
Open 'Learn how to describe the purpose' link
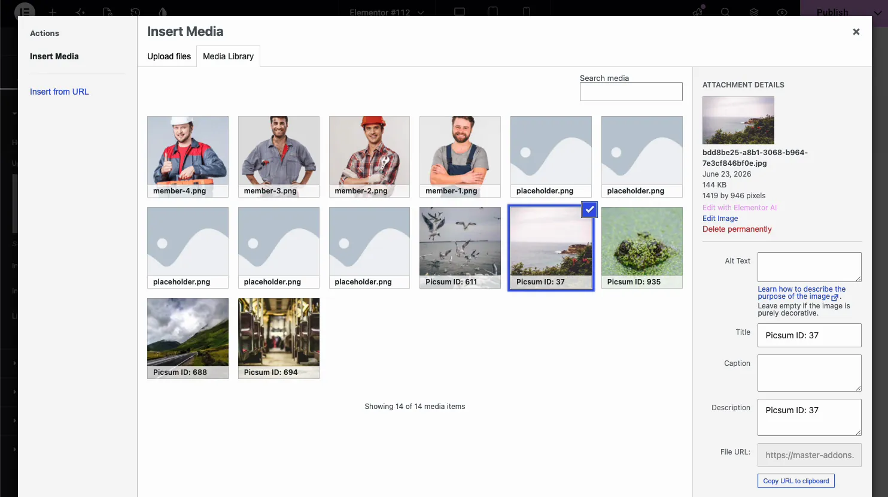click(x=802, y=293)
